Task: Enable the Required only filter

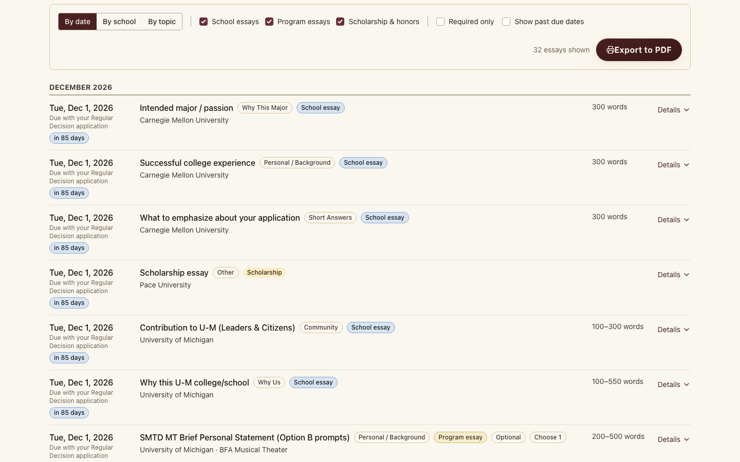Action: (x=440, y=22)
